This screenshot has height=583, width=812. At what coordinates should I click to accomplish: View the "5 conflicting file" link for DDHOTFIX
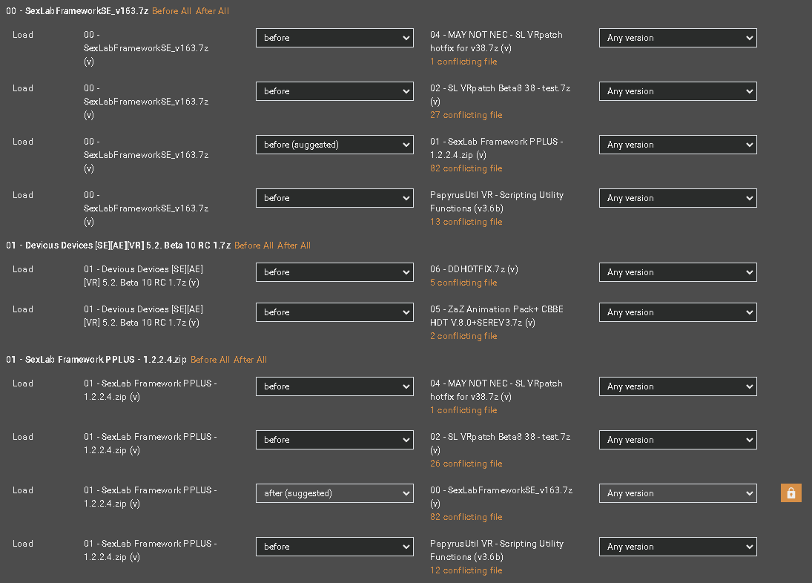tap(463, 283)
